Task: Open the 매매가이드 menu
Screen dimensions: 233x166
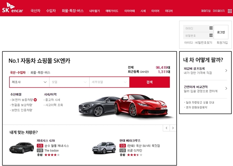Action: pos(112,11)
